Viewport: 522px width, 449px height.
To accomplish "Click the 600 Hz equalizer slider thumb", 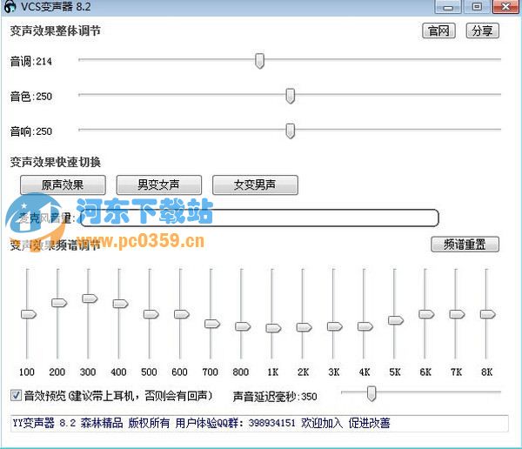I will tap(182, 314).
